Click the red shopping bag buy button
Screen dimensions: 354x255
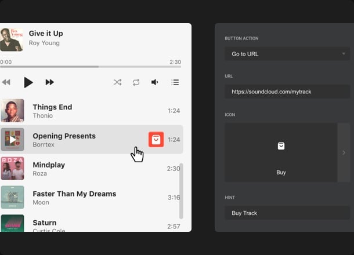(x=156, y=140)
